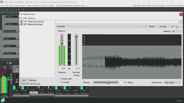Click the Release value field showing 15.0
Viewport: 184px width, 103px height.
(x=123, y=82)
